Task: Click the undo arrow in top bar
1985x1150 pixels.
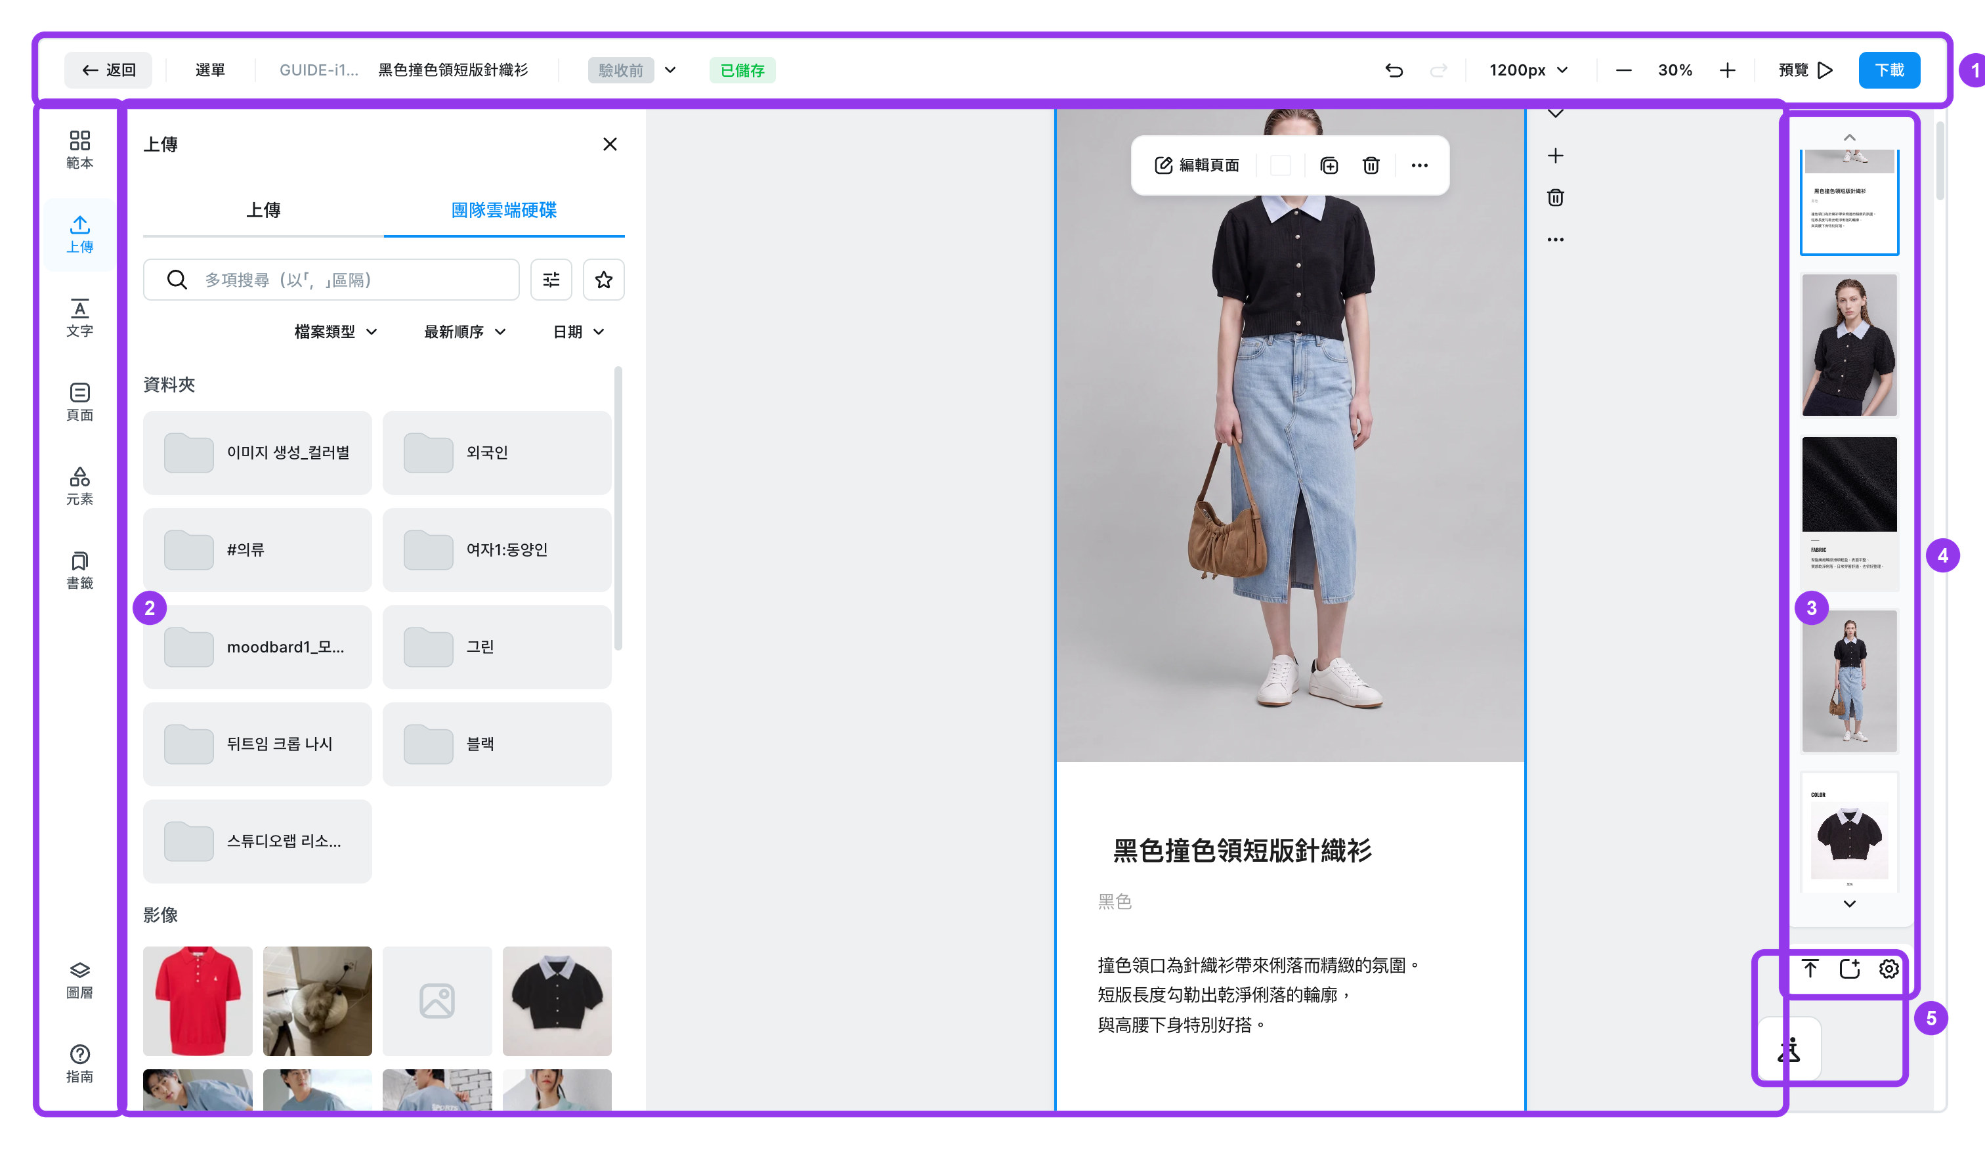Action: pos(1394,70)
